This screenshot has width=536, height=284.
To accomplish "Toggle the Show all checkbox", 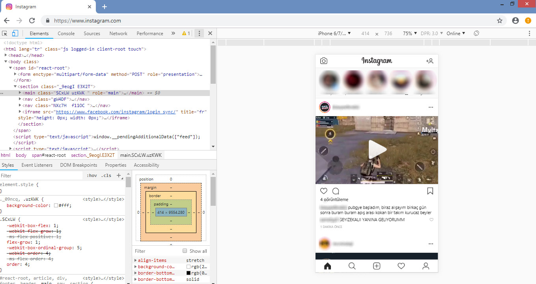I will tap(185, 251).
